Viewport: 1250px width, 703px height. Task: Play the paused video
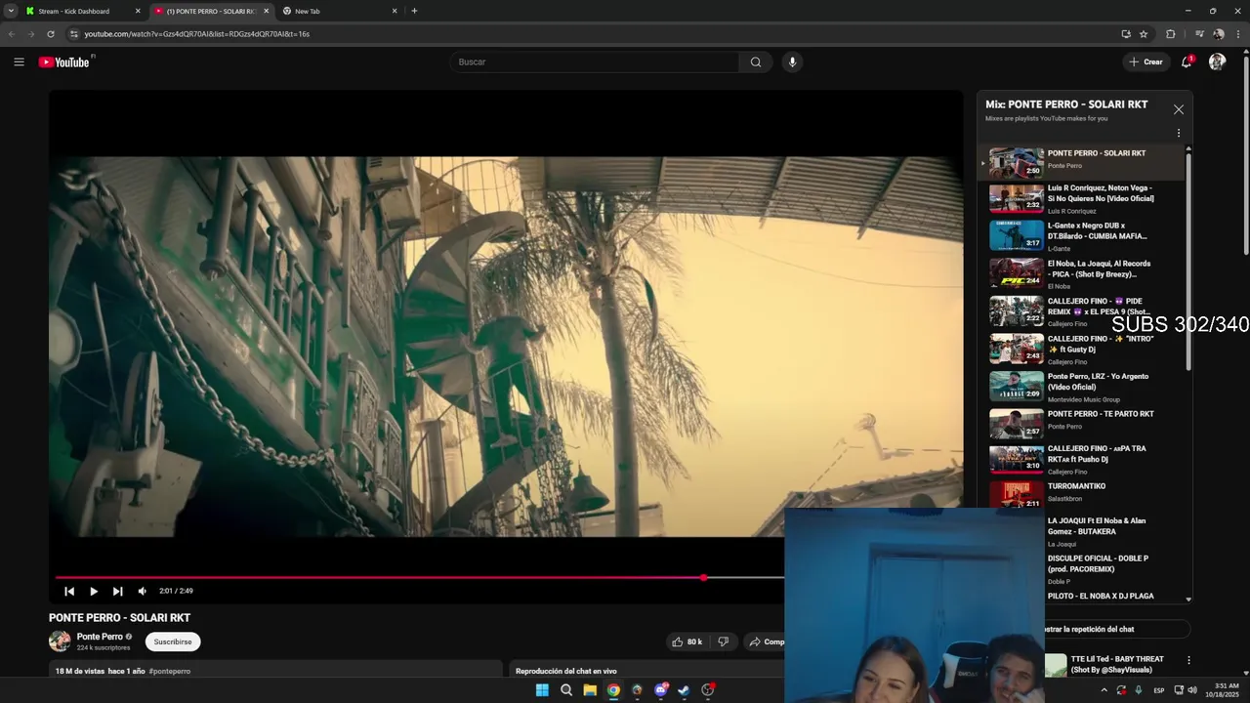pyautogui.click(x=94, y=591)
